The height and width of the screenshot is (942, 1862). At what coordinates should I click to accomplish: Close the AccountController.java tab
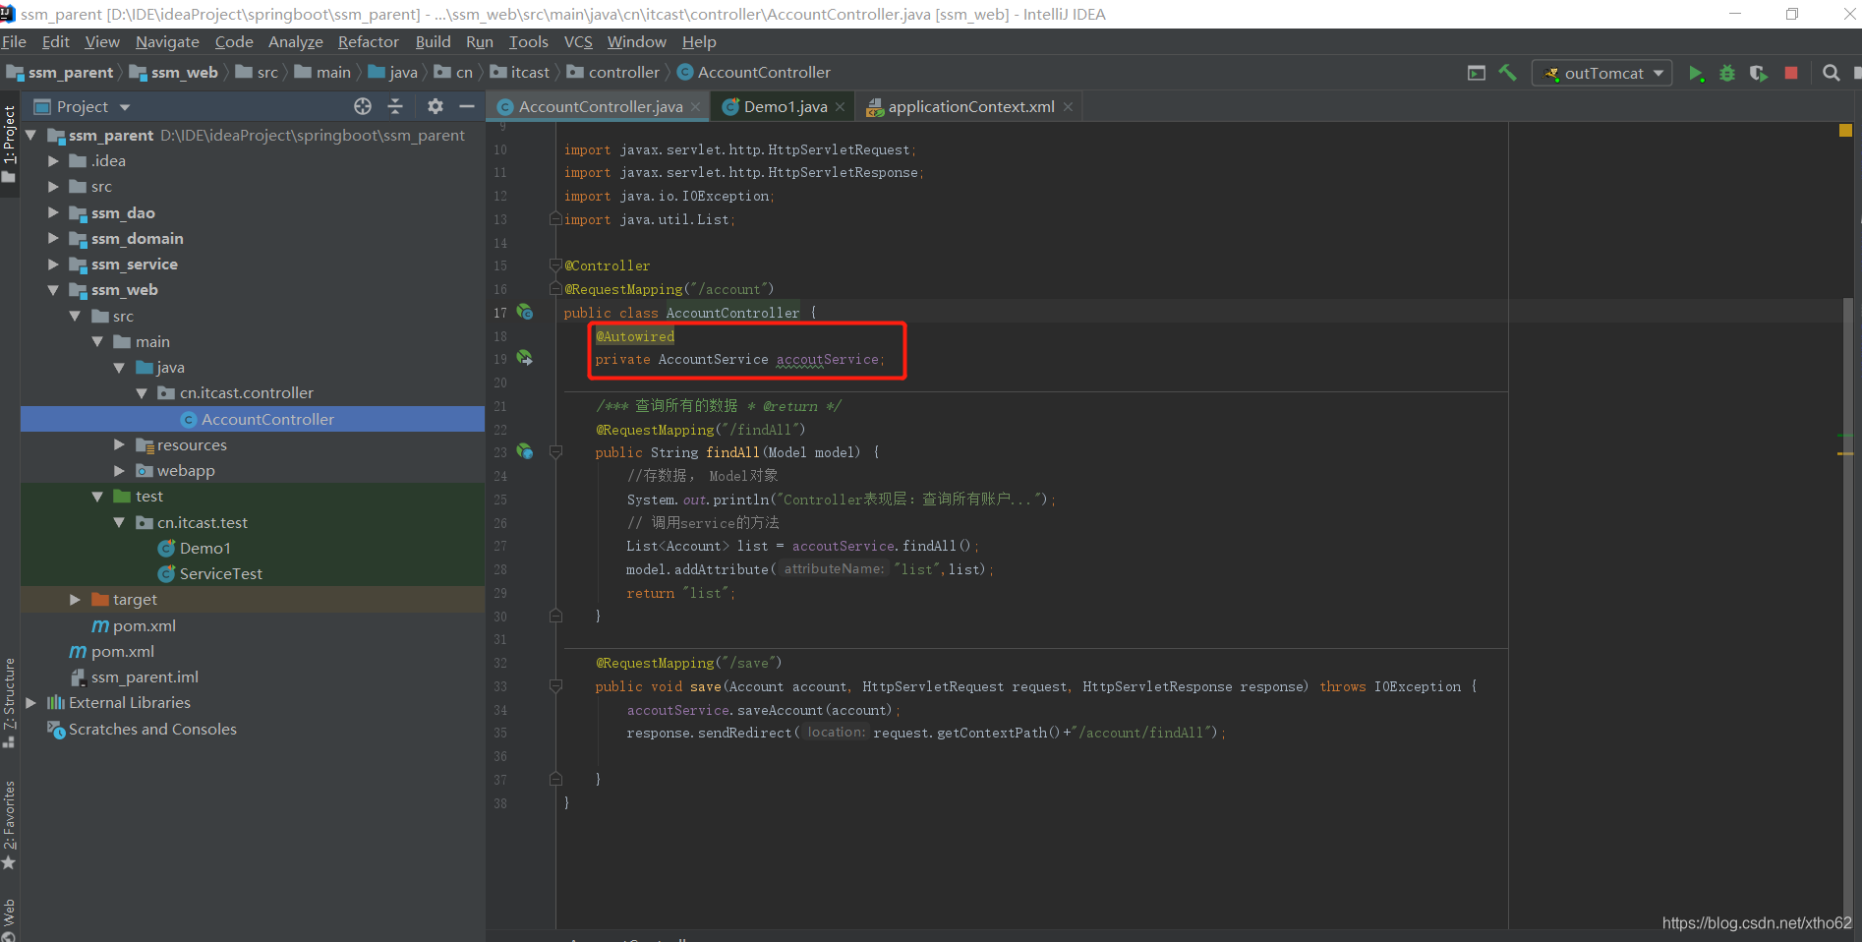point(695,107)
